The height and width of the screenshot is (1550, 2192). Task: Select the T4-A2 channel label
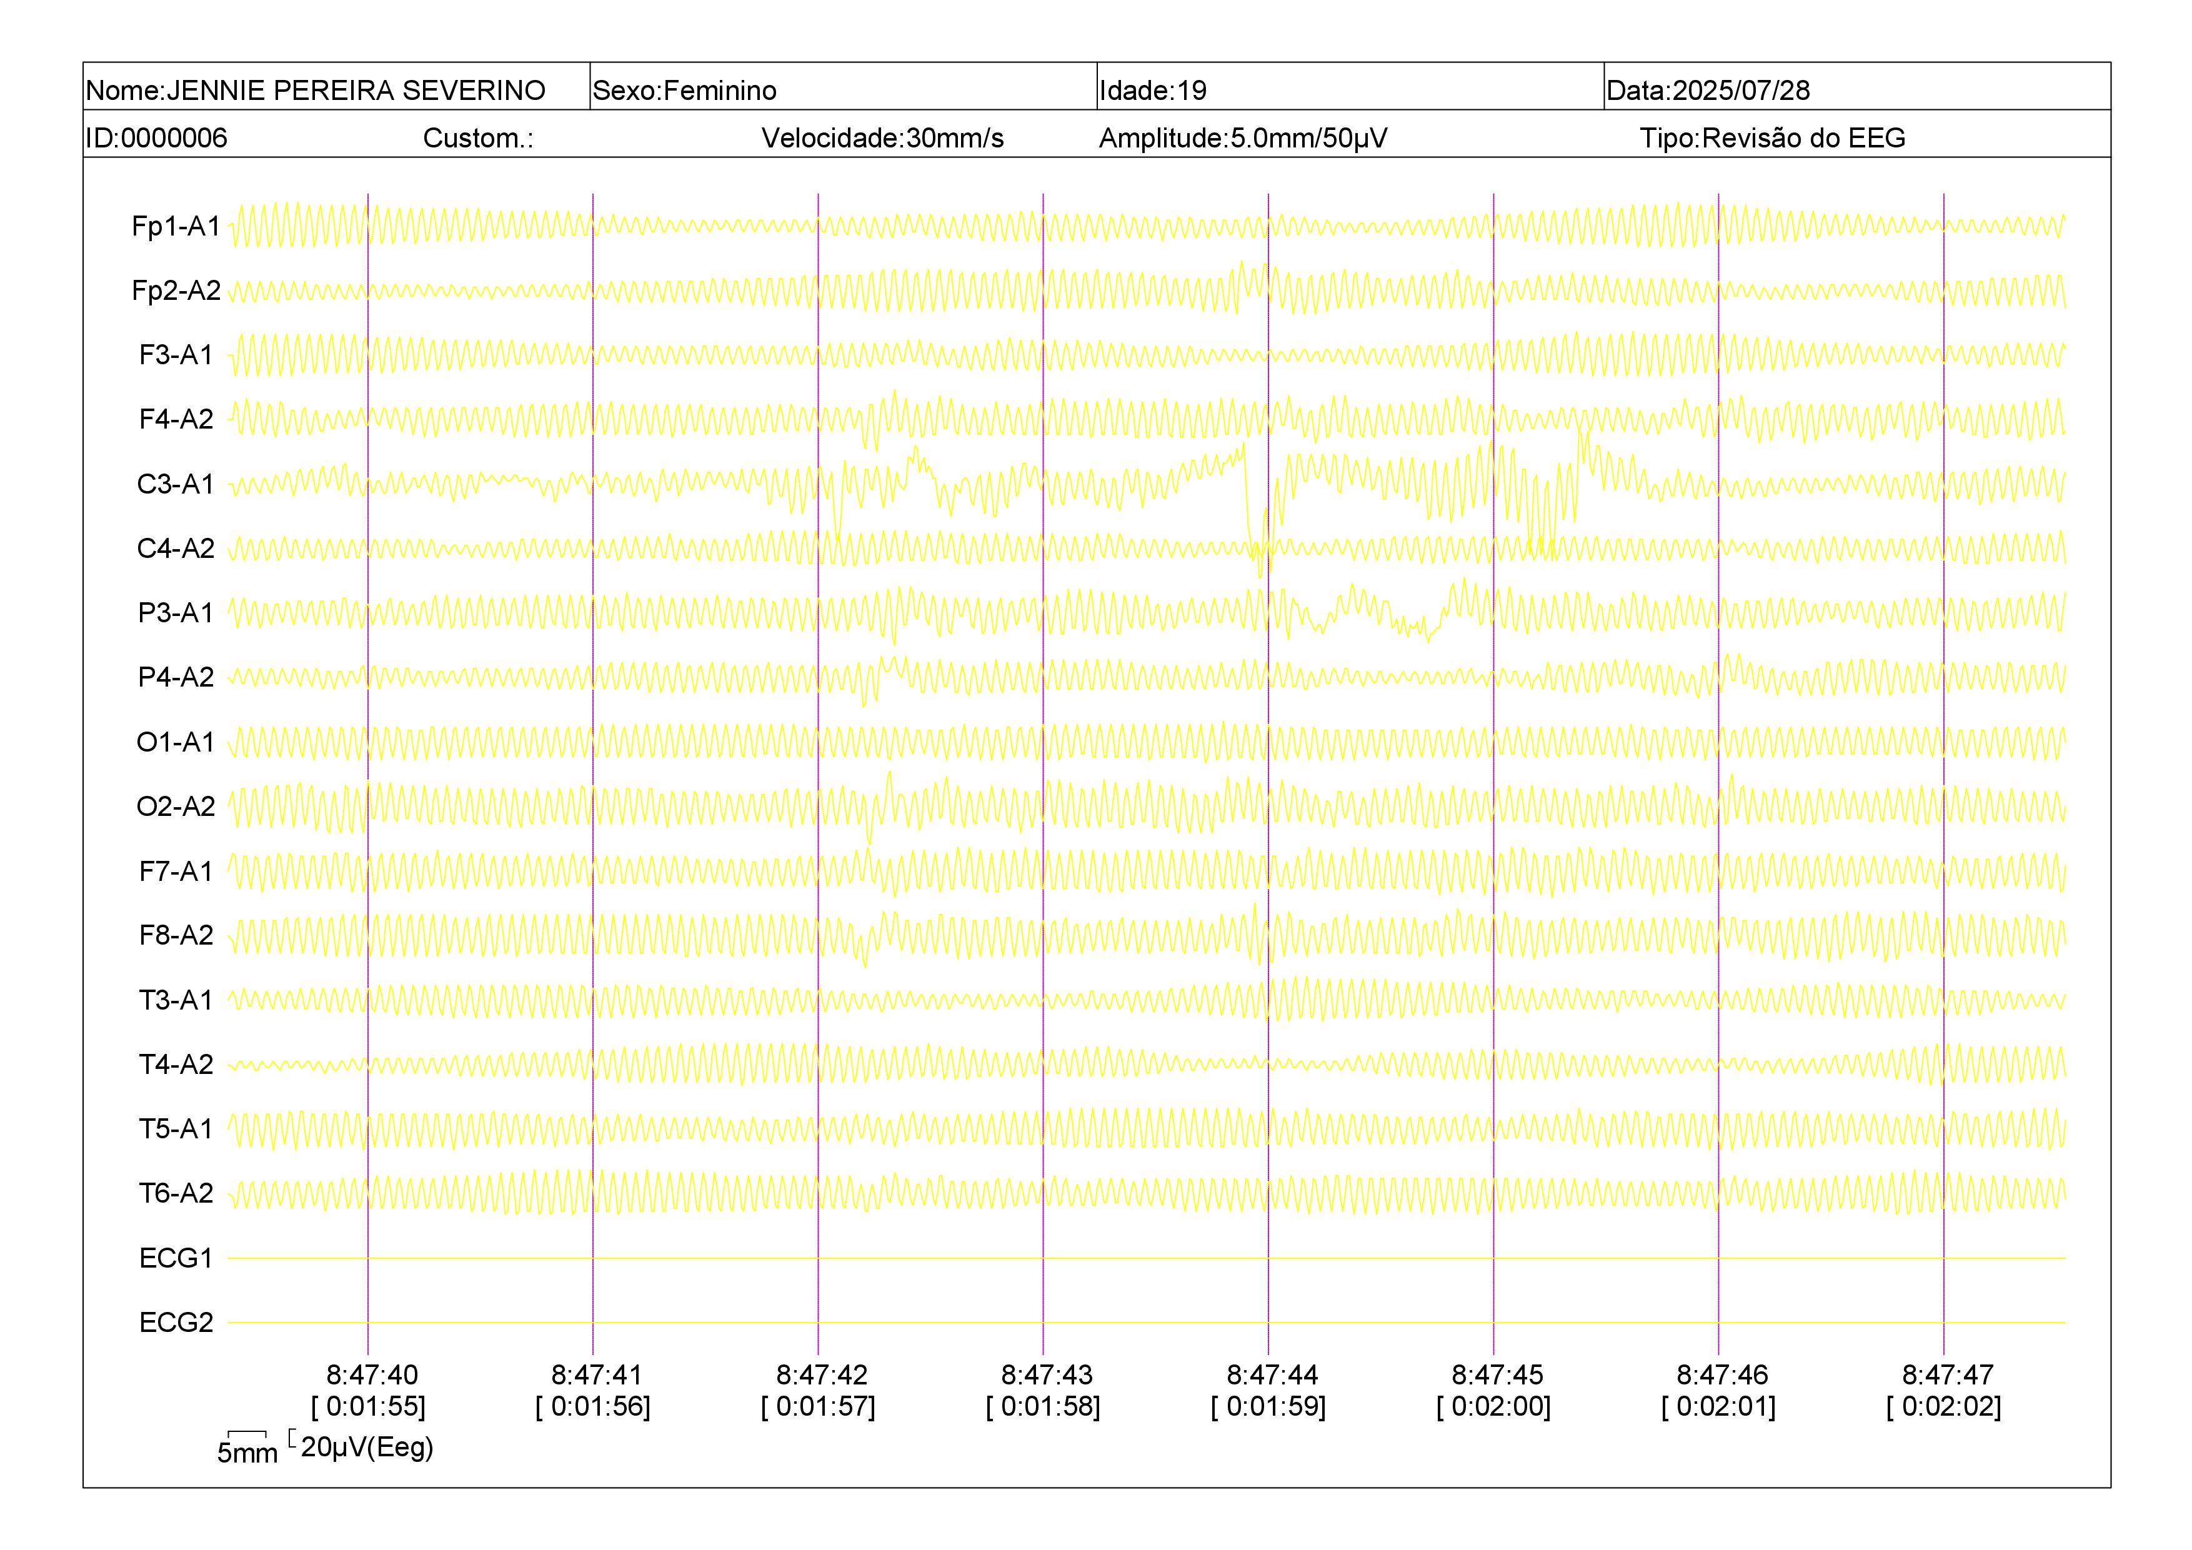tap(177, 1064)
